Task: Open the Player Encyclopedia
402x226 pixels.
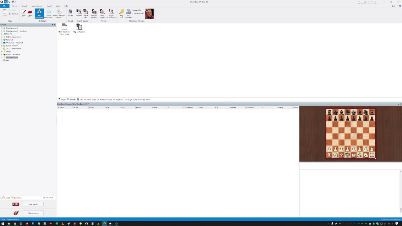Action: 111,14
